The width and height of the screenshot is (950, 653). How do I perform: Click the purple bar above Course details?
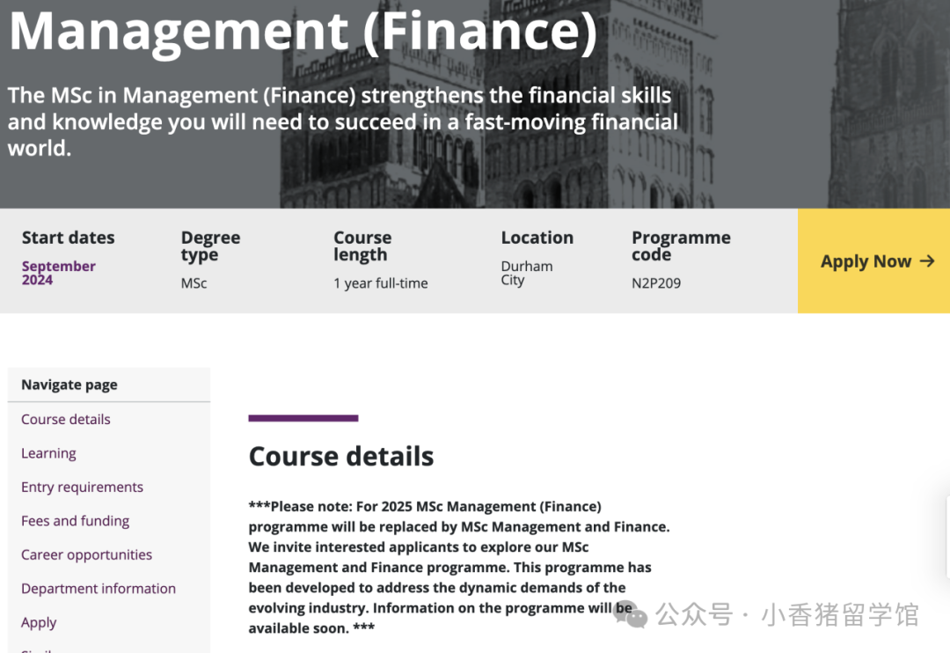pos(303,418)
